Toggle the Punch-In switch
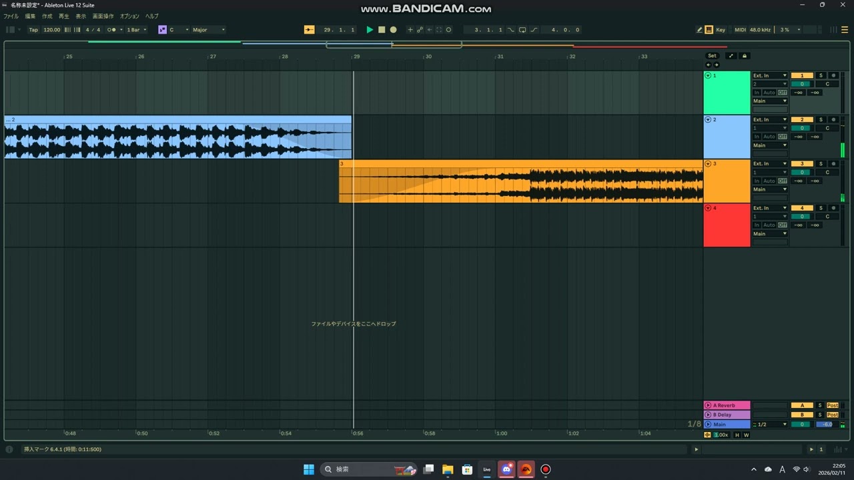 (511, 30)
